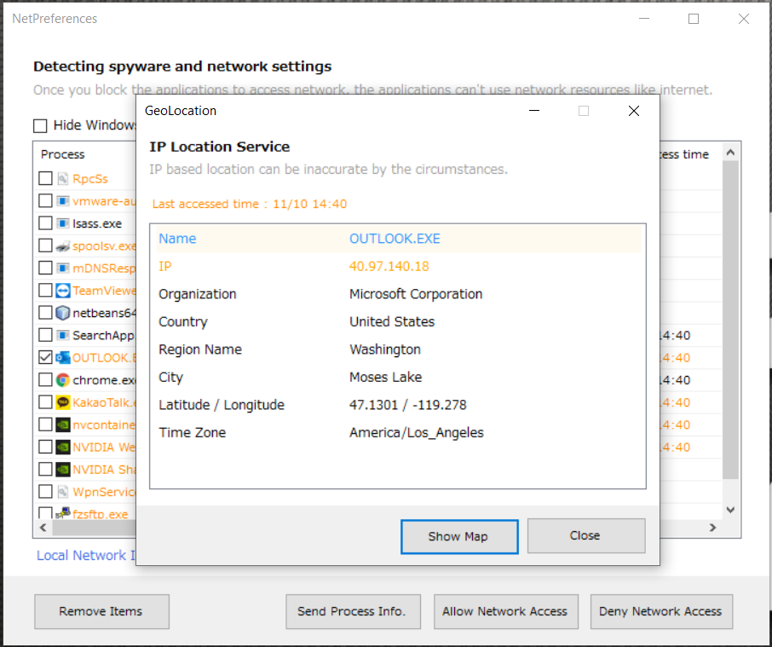Check the SearchApp checkbox
Screen dimensions: 772x647
click(x=45, y=335)
